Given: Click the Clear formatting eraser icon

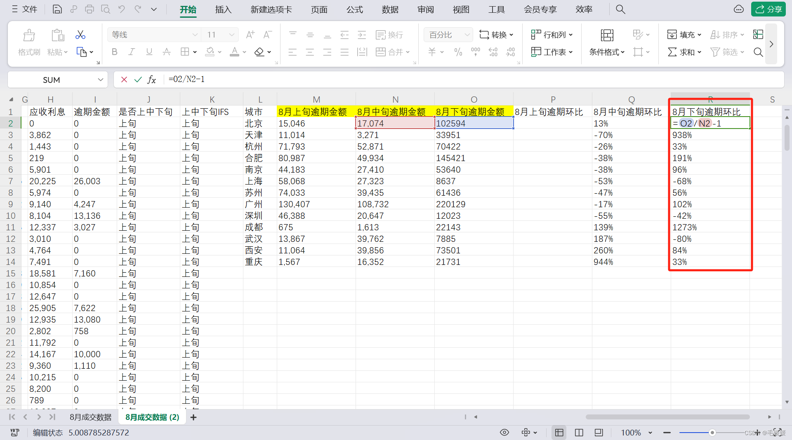Looking at the screenshot, I should point(259,52).
